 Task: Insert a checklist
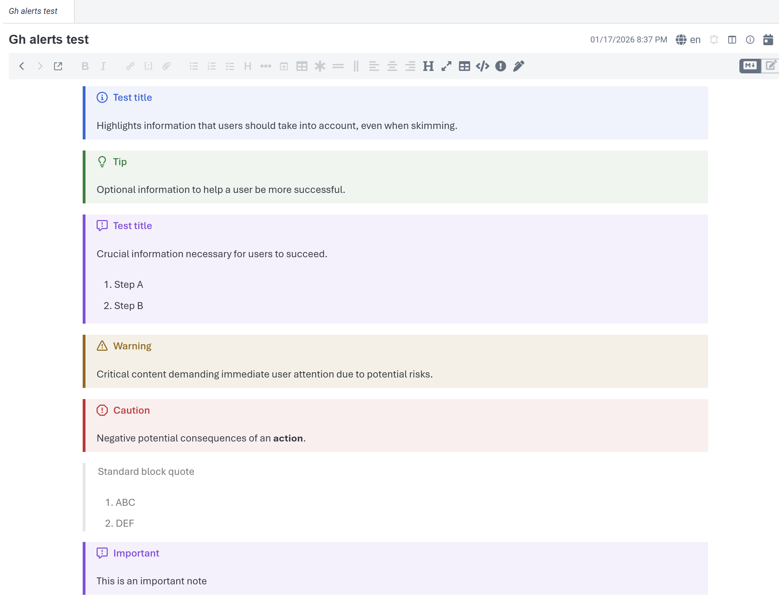pos(230,66)
